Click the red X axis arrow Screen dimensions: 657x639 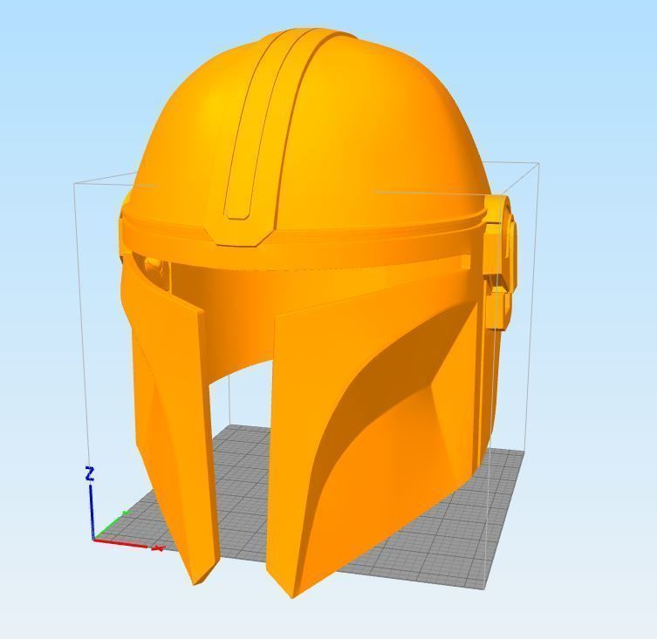(x=129, y=544)
